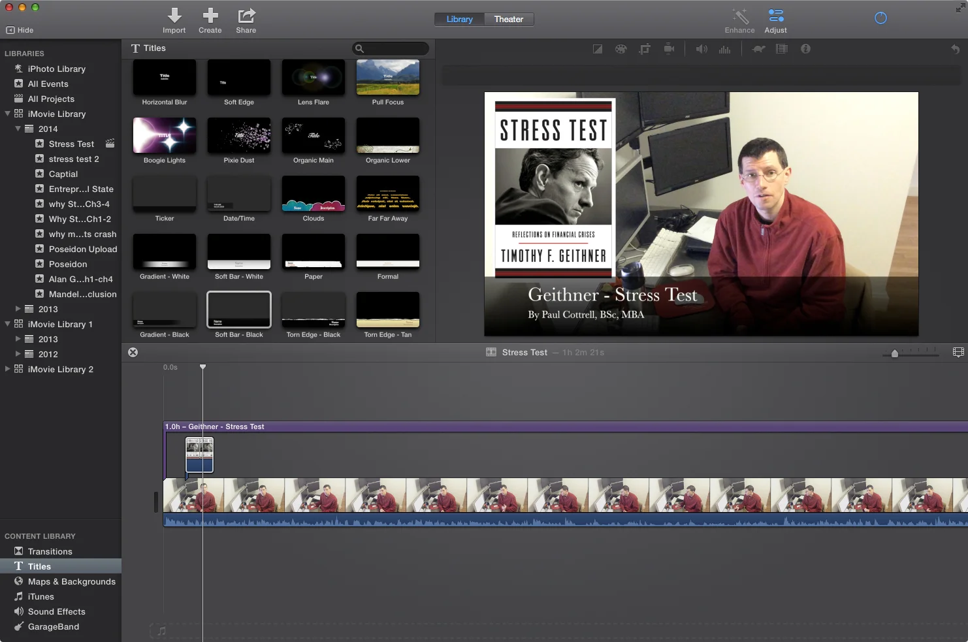
Task: Open Noise Reduction and Equalizer bars
Action: point(725,49)
